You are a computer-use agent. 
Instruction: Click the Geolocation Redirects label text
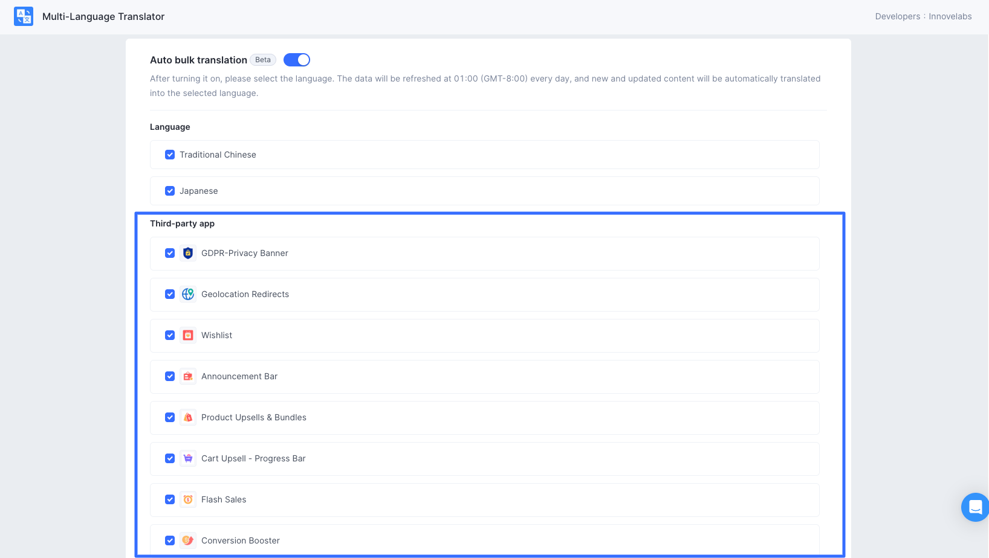[245, 294]
